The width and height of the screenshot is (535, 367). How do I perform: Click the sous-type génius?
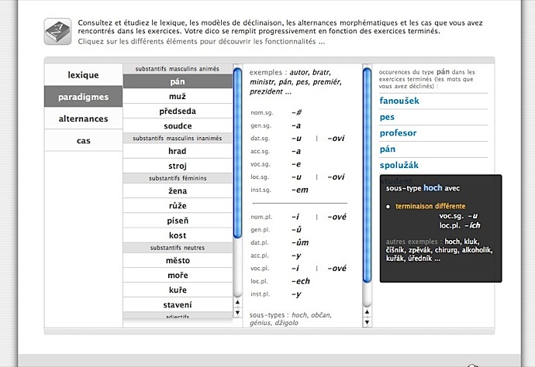260,323
